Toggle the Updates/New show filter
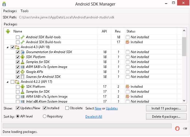The height and width of the screenshot is (137, 190). coord(18,108)
